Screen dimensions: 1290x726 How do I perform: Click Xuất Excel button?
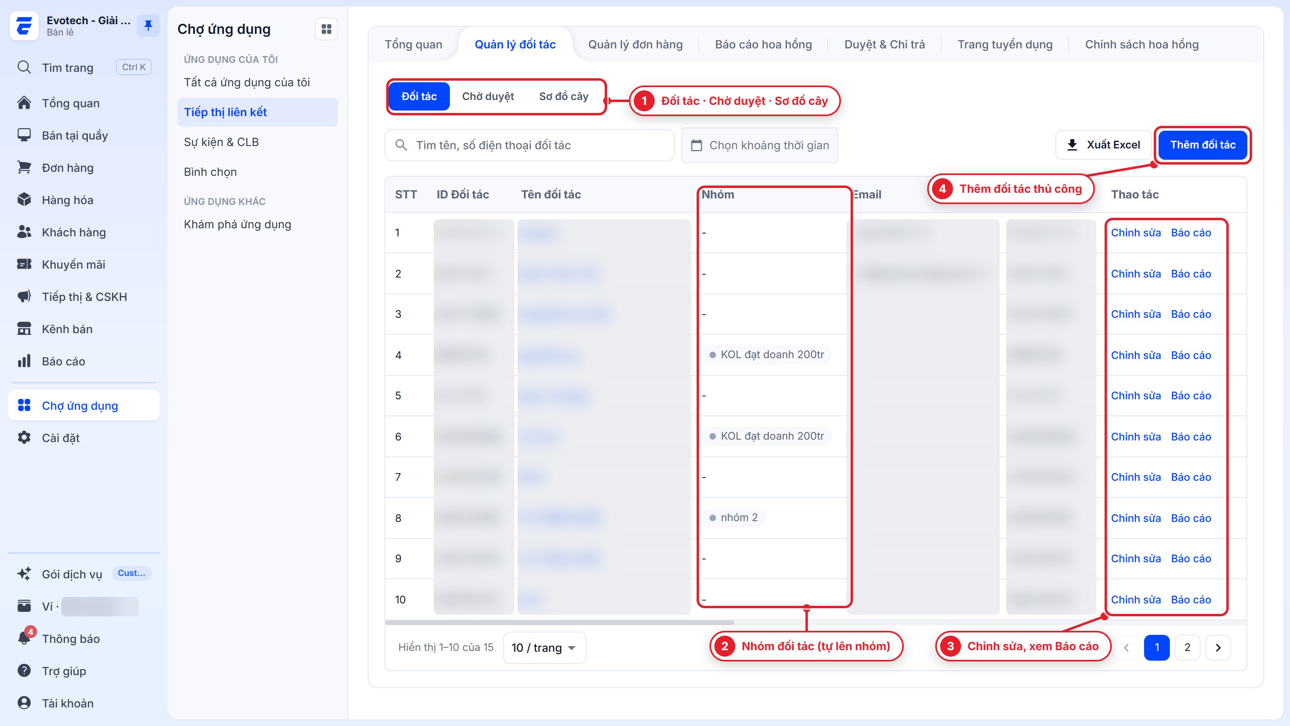[1104, 145]
